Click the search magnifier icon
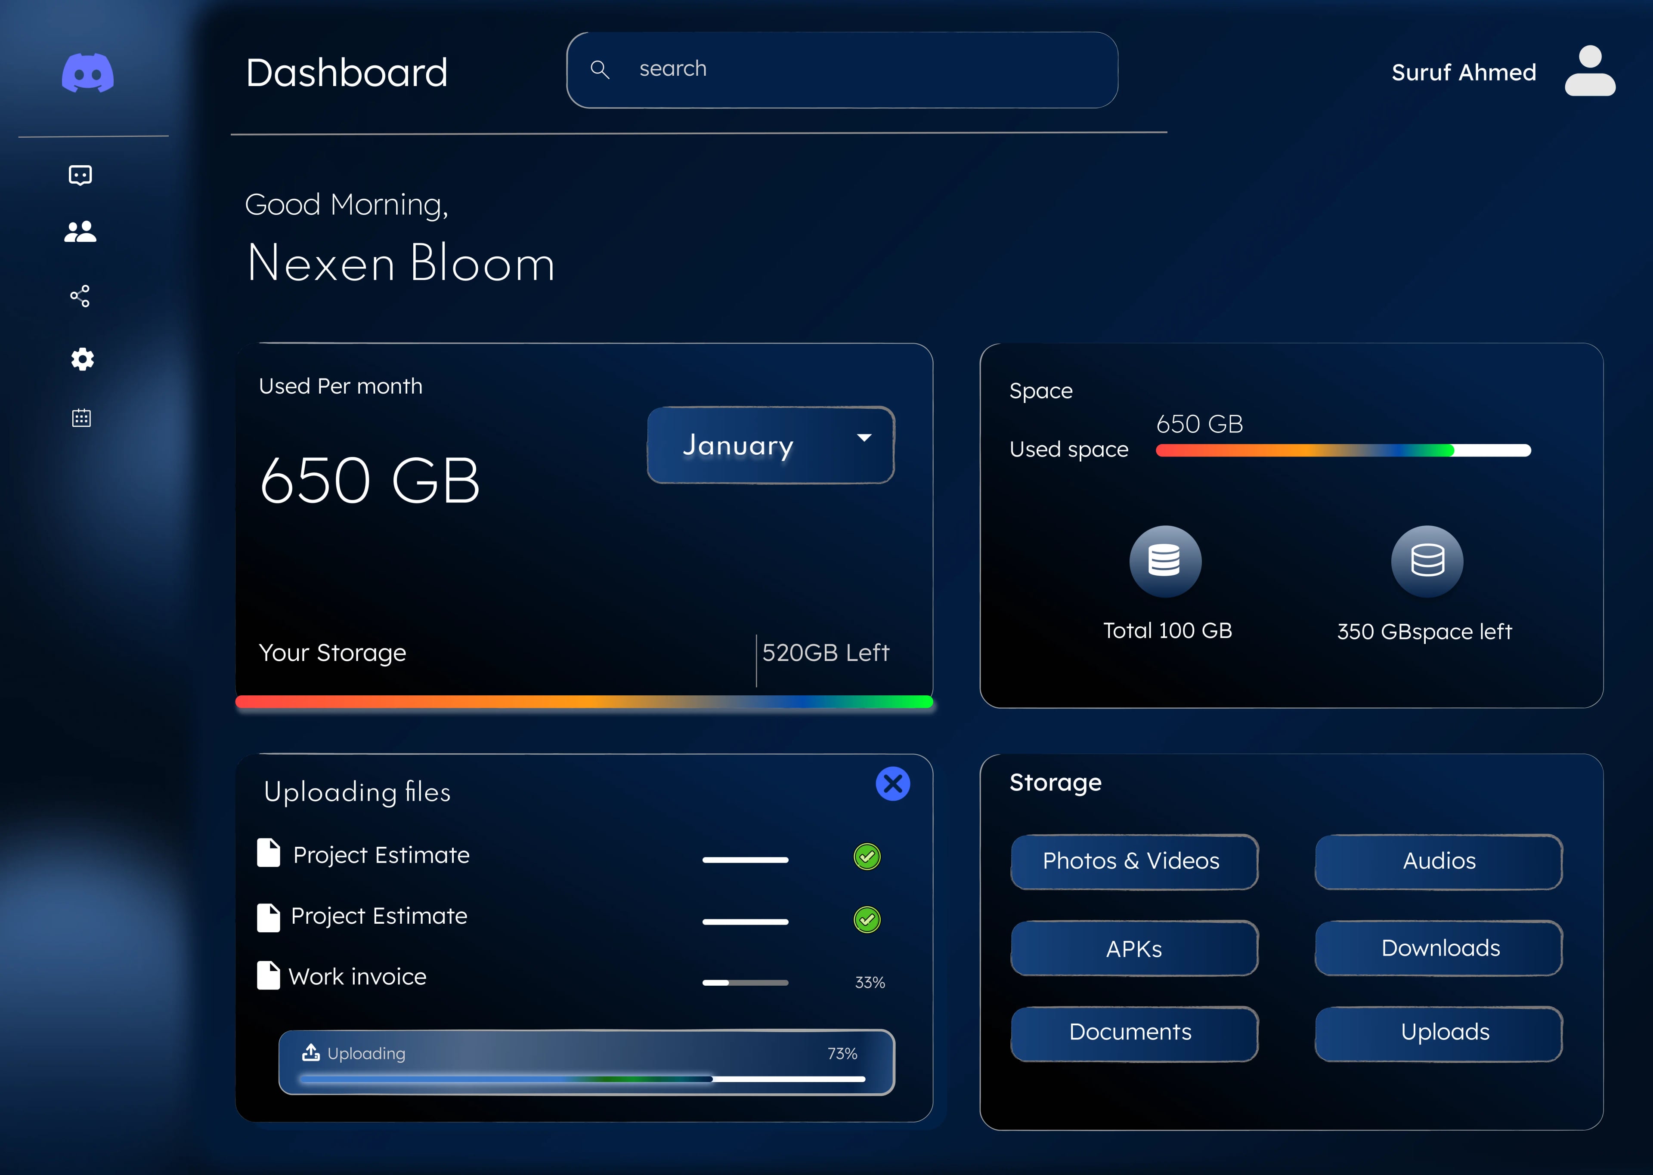1653x1175 pixels. 600,69
